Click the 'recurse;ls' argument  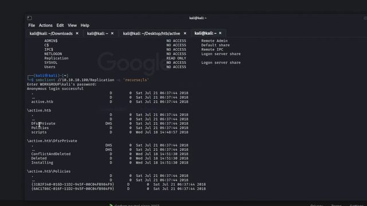pyautogui.click(x=136, y=80)
